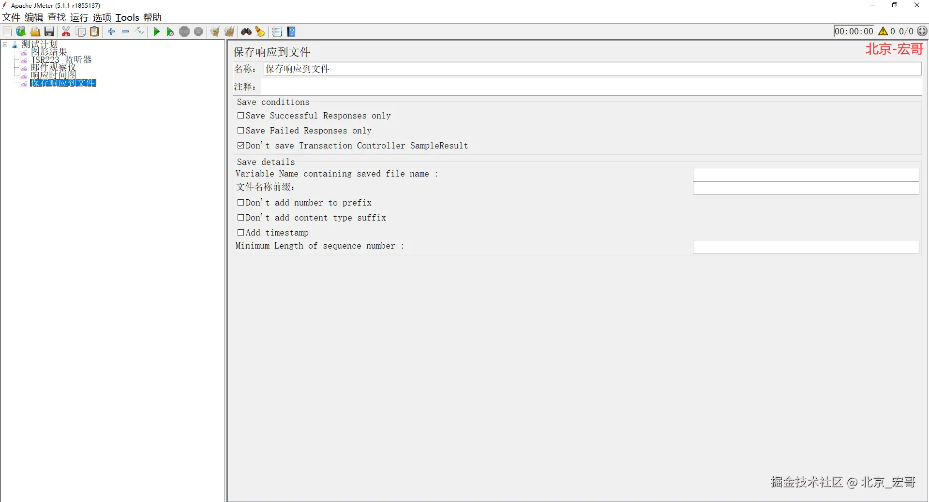Click the 文件名称前缀 input field
The height and width of the screenshot is (502, 929).
point(806,188)
